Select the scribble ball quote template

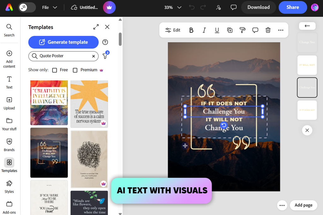tap(89, 159)
